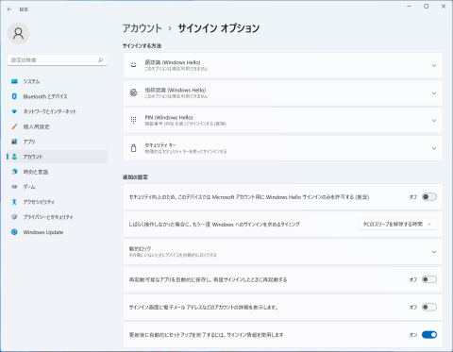Open システム settings category

[x=57, y=81]
